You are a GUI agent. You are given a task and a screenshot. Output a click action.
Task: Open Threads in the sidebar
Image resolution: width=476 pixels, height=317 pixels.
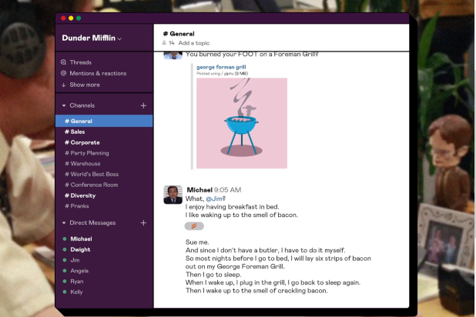click(80, 62)
